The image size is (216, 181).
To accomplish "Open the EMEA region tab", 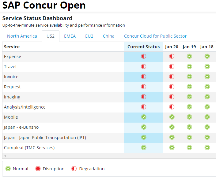I will (x=70, y=36).
